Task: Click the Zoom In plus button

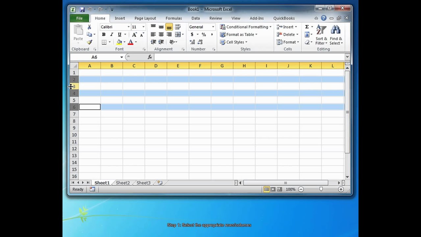Action: coord(341,189)
